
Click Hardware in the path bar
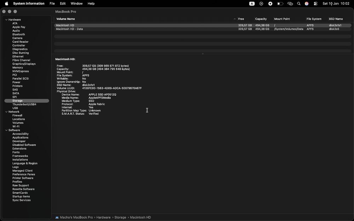coord(103,217)
